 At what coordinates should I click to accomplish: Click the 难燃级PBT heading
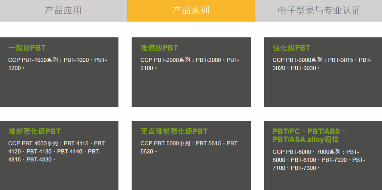[x=159, y=48]
